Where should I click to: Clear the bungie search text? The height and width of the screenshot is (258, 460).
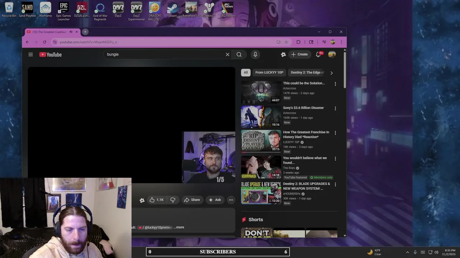tap(227, 54)
